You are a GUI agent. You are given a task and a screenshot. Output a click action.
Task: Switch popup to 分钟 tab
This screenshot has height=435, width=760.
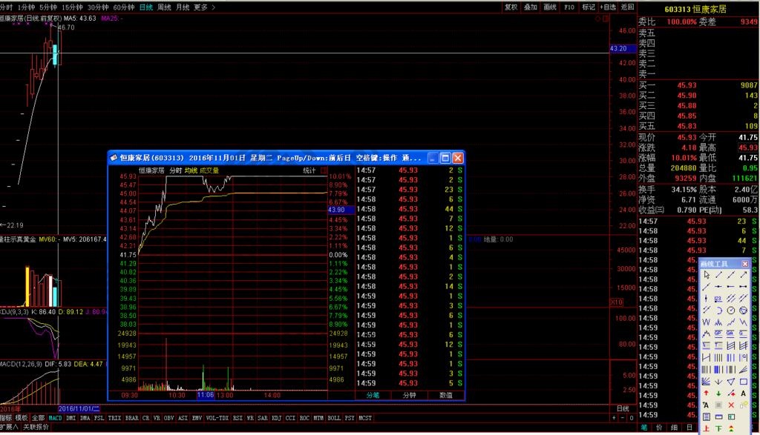tap(409, 396)
